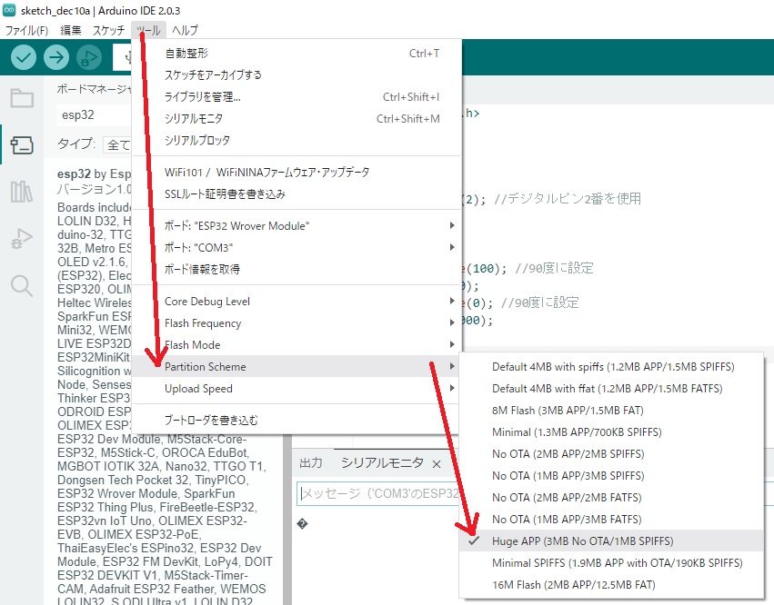Open the ヘルプ menu
Image resolution: width=774 pixels, height=605 pixels.
click(x=186, y=30)
